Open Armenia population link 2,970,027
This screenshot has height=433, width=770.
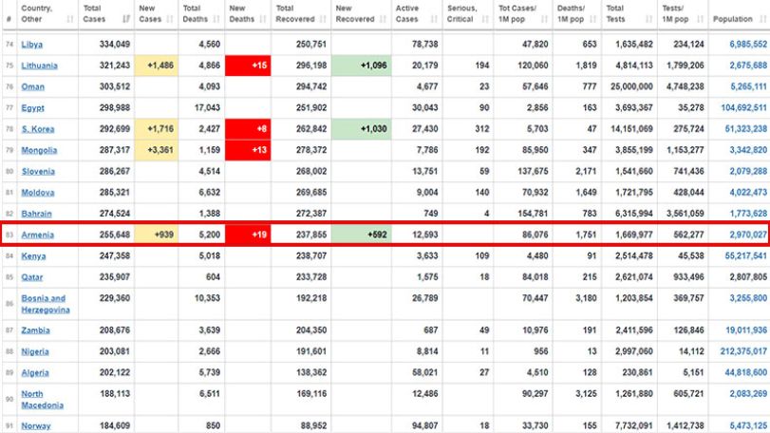(748, 235)
